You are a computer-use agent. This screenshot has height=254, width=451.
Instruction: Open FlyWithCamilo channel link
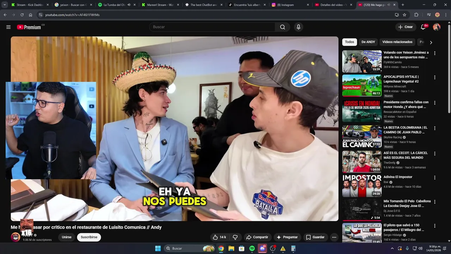point(393,62)
